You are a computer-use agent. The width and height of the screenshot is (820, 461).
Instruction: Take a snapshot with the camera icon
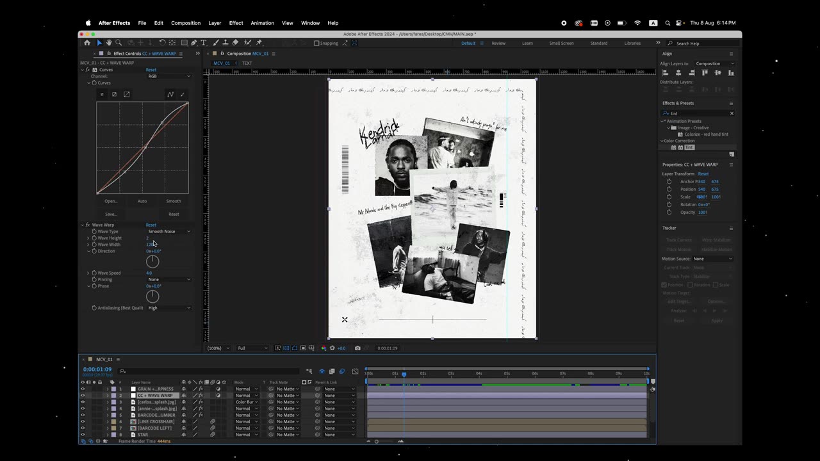pyautogui.click(x=357, y=348)
